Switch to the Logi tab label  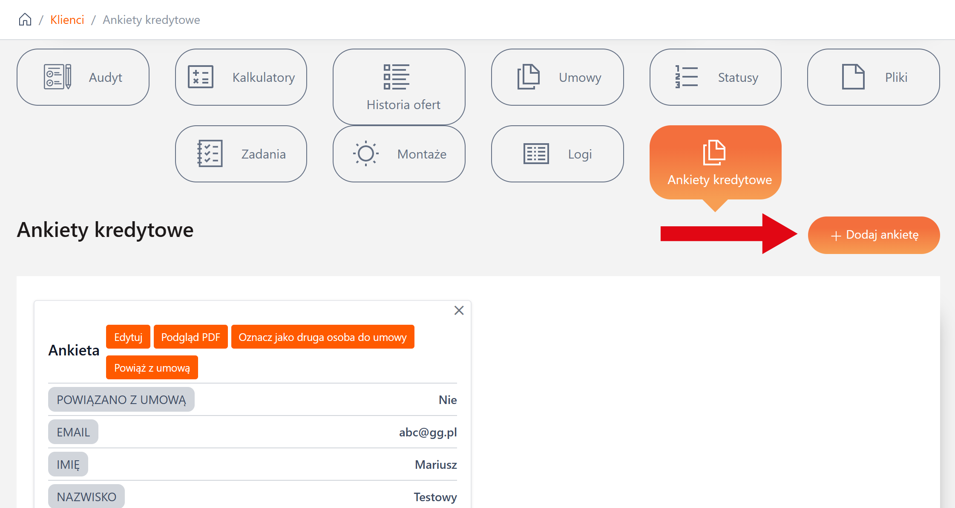click(580, 154)
